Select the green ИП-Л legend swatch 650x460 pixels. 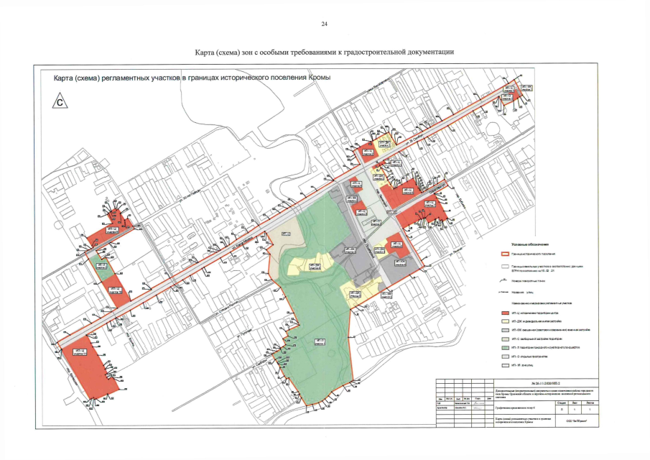[504, 348]
